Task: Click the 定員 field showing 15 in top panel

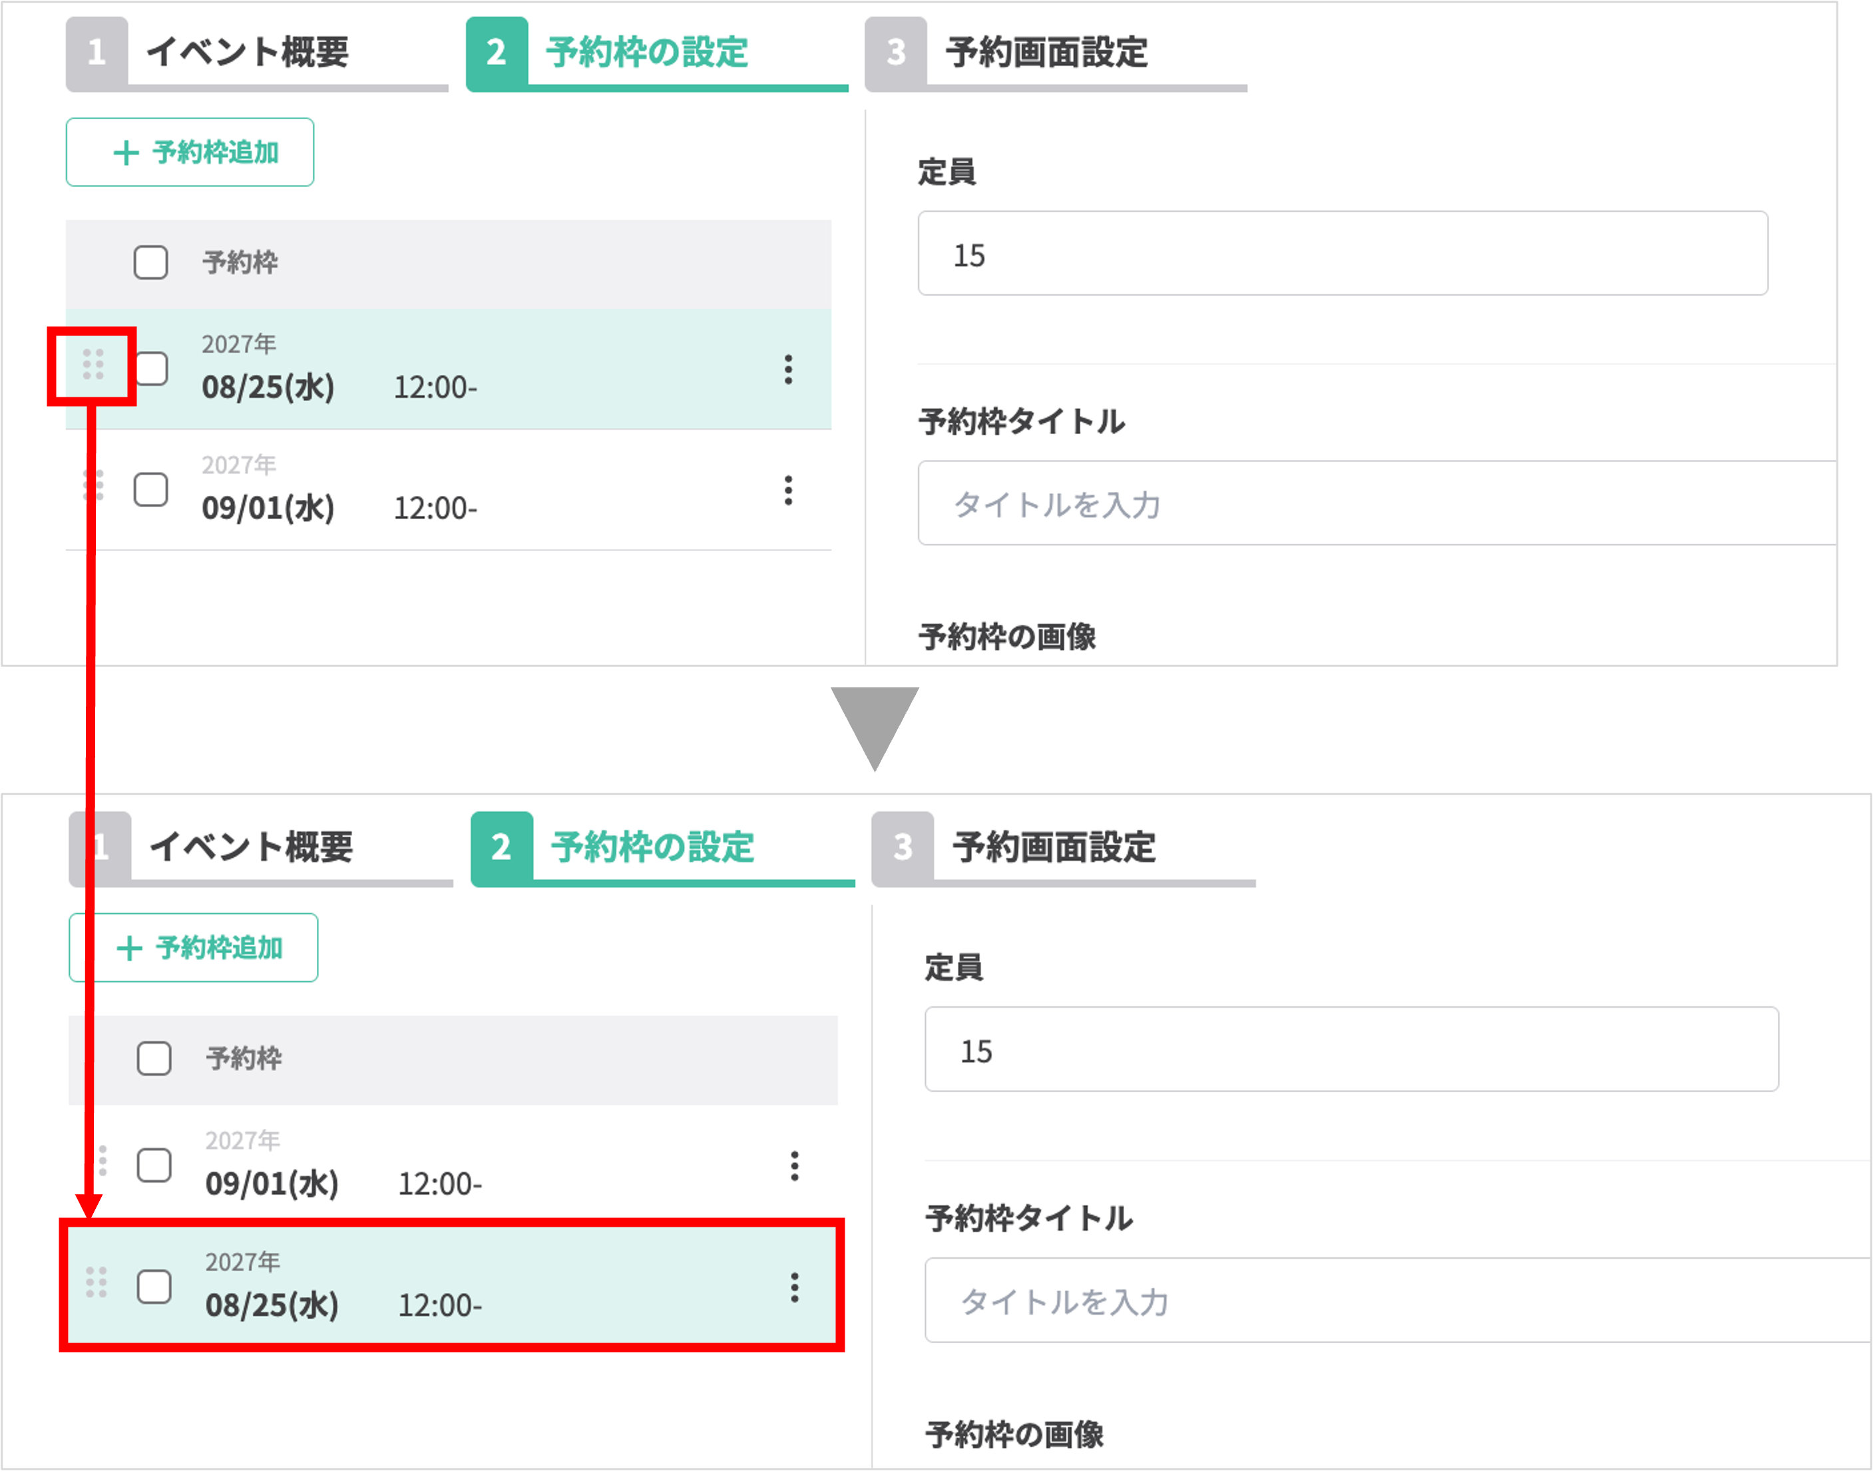Action: [1342, 254]
